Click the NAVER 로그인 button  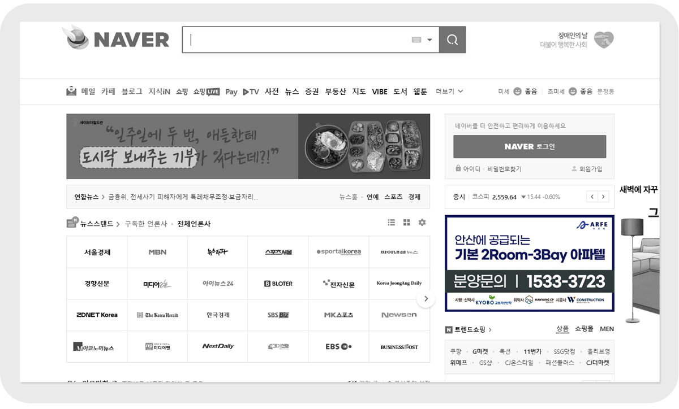tap(530, 146)
